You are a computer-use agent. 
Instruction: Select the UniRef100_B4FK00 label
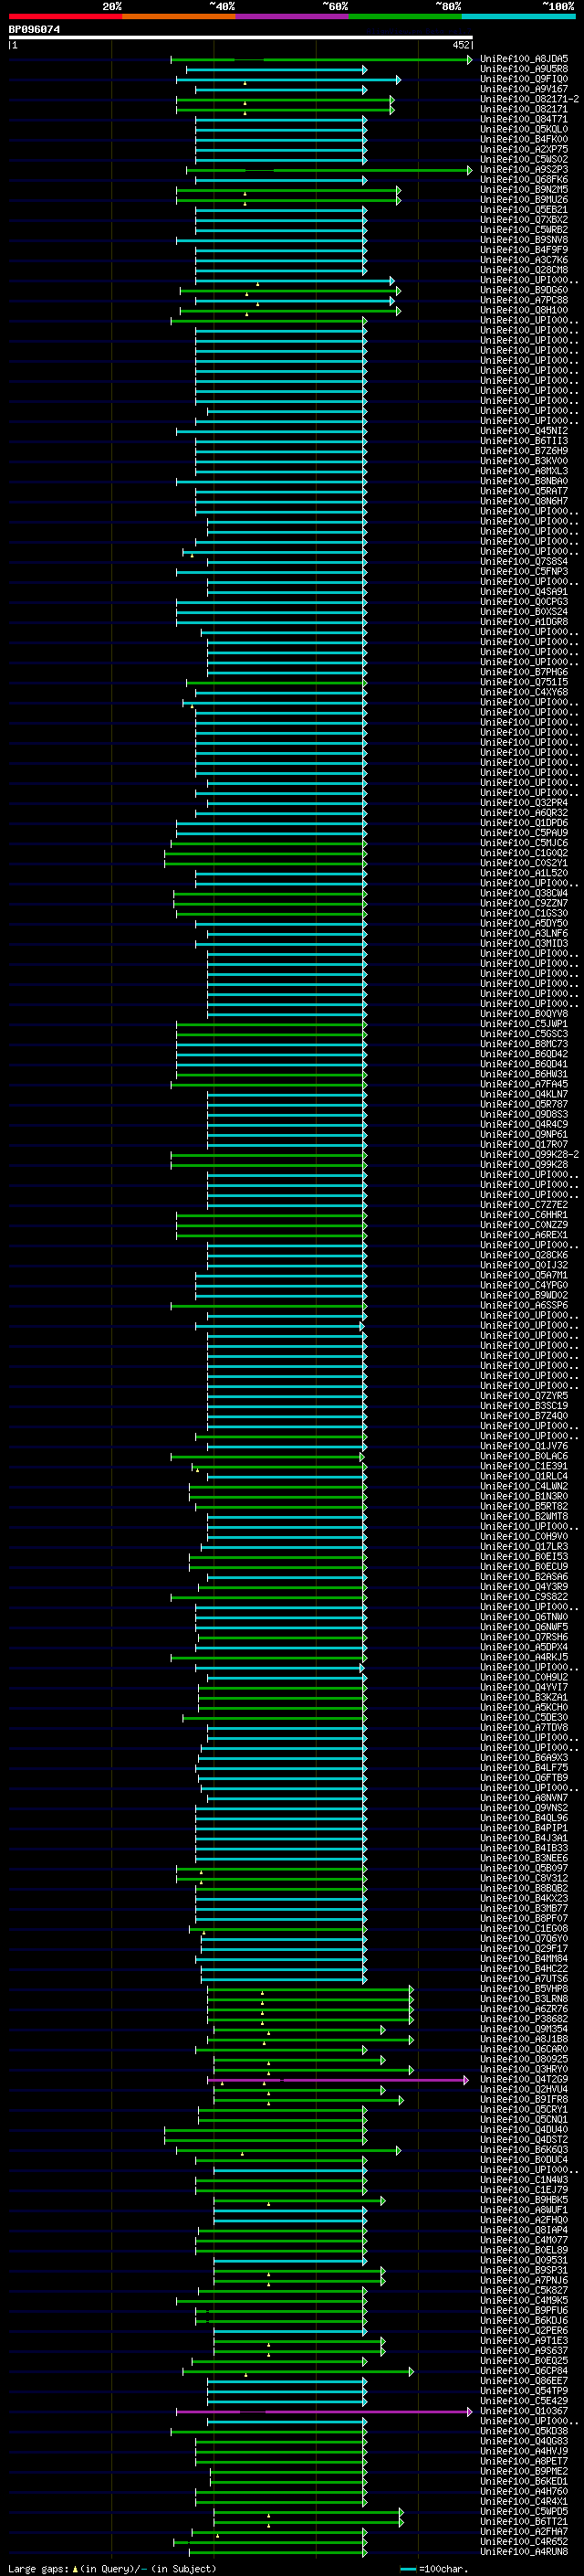[524, 139]
